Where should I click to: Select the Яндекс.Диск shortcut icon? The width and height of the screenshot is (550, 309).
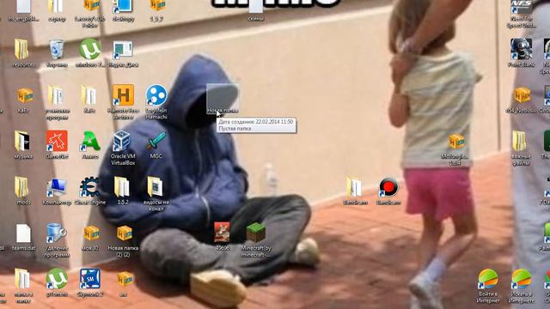[123, 52]
